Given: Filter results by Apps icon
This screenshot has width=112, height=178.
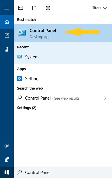Looking at the screenshot, I should pos(21,8).
